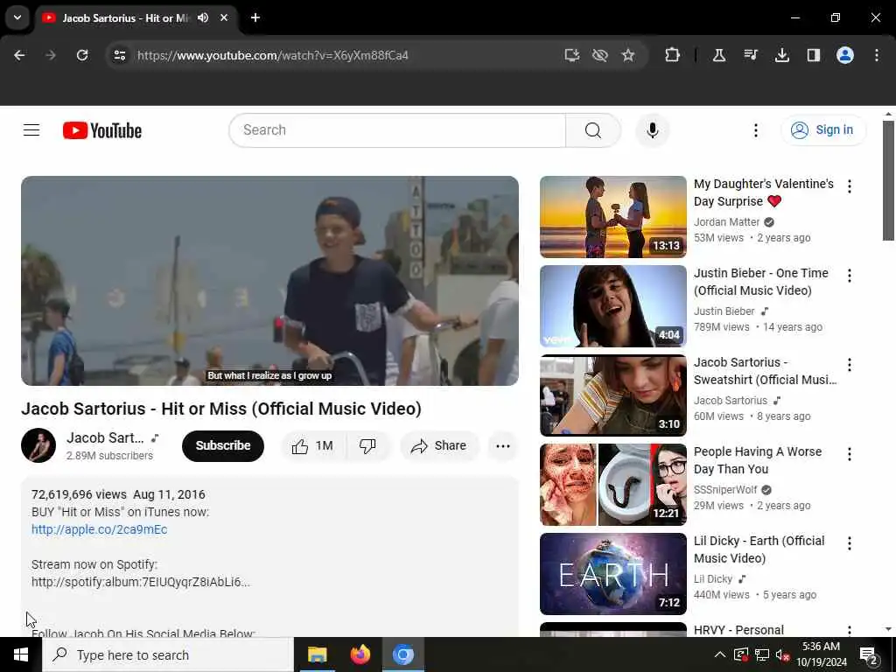Expand the tab search dropdown arrow

17,17
